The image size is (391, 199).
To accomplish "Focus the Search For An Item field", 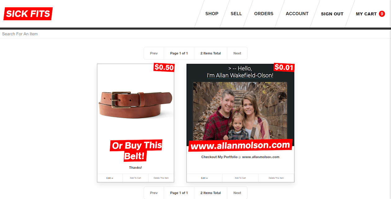I will pyautogui.click(x=195, y=34).
